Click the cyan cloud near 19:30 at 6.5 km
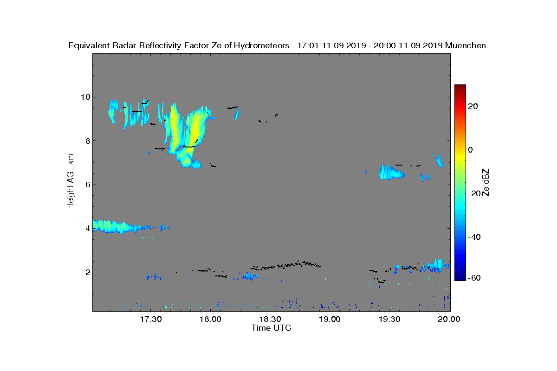Screen dimensions: 557x371 391,173
